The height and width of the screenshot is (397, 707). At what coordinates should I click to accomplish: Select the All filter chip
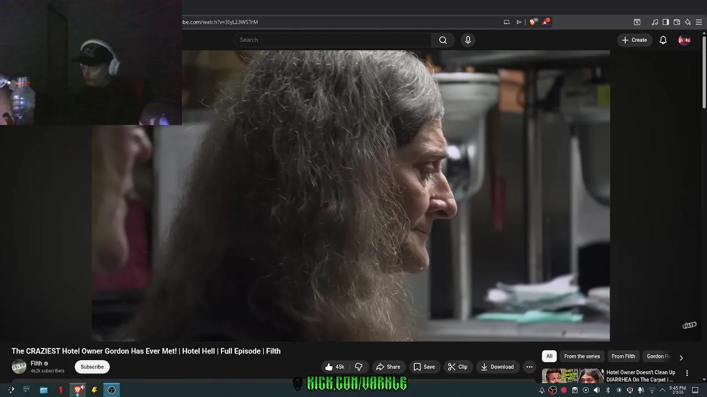(x=549, y=356)
